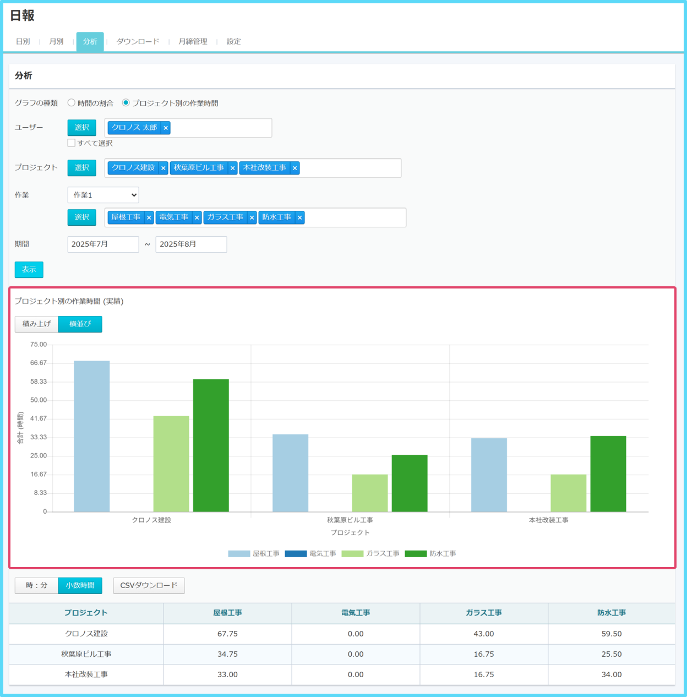Open the 月別 tab
The height and width of the screenshot is (697, 687).
click(57, 42)
